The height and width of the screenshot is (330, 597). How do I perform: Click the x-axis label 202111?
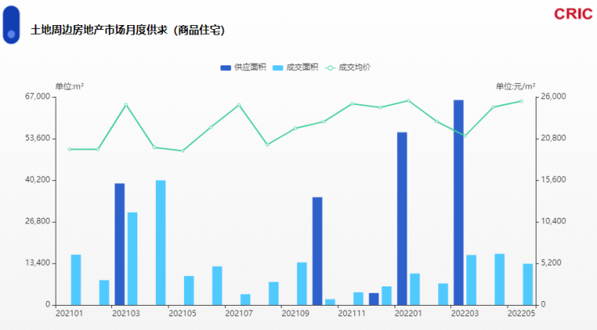point(352,314)
